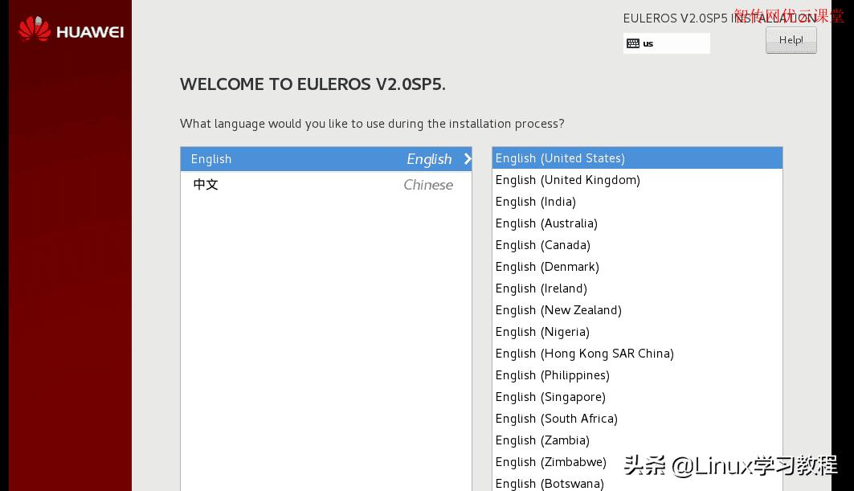Choose English (Zambia) locale
854x491 pixels.
[637, 440]
